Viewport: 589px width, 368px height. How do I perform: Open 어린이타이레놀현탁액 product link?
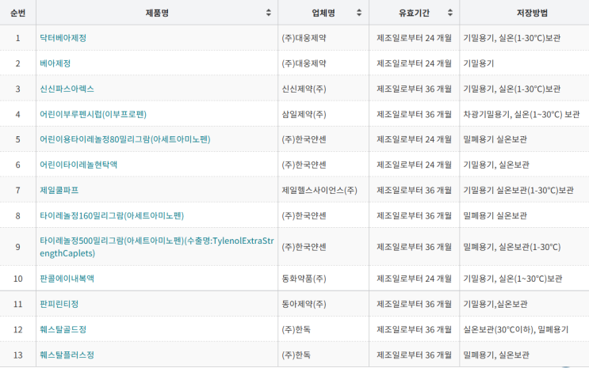click(x=78, y=165)
